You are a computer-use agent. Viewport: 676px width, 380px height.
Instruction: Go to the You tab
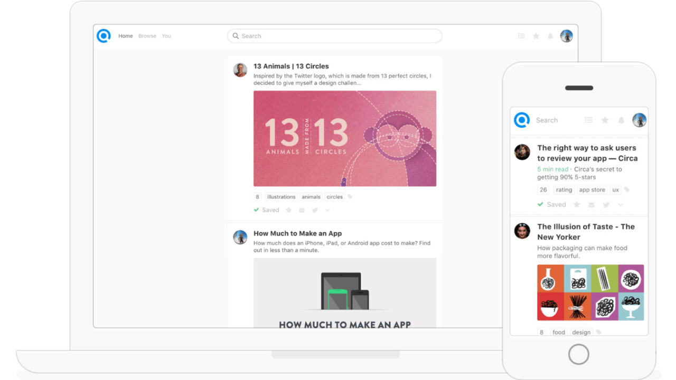tap(166, 36)
